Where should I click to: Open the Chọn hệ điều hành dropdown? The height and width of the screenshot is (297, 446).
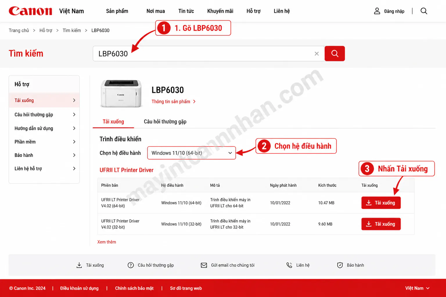(192, 153)
